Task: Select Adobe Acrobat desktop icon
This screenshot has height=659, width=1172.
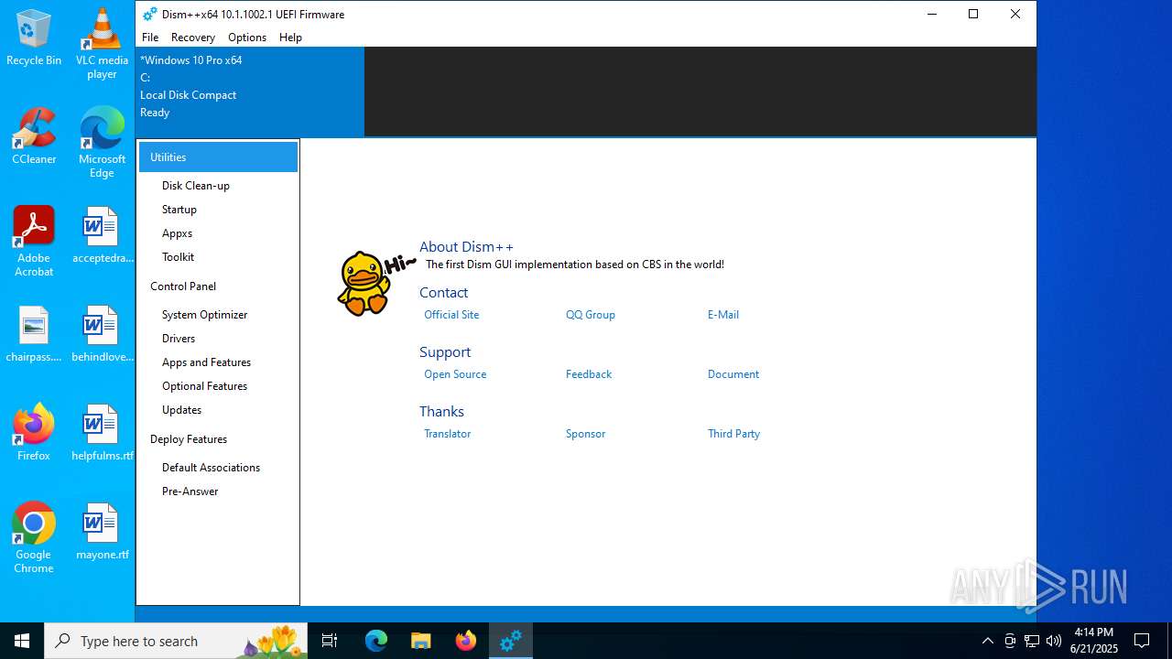Action: coord(34,242)
